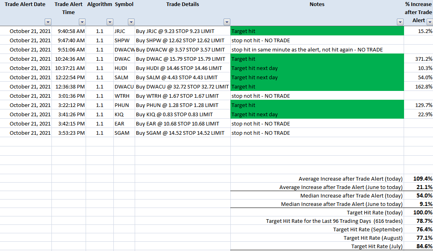The width and height of the screenshot is (433, 251).
Task: Open the Algorithm column filter dropdown
Action: tap(110, 22)
